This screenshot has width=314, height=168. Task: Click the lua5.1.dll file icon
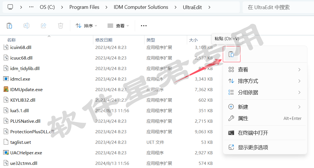6,110
